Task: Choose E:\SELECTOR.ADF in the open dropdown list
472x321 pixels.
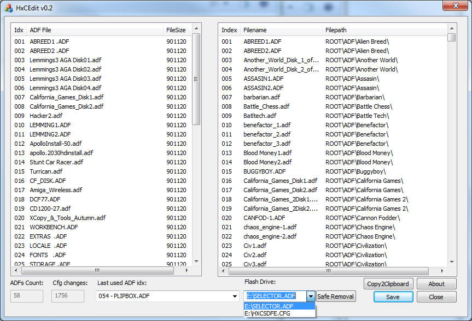Action: click(x=279, y=306)
